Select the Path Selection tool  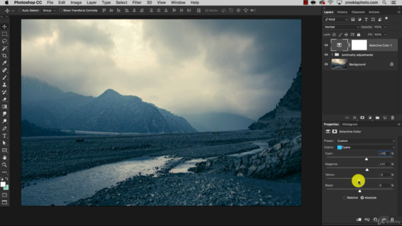tap(4, 143)
